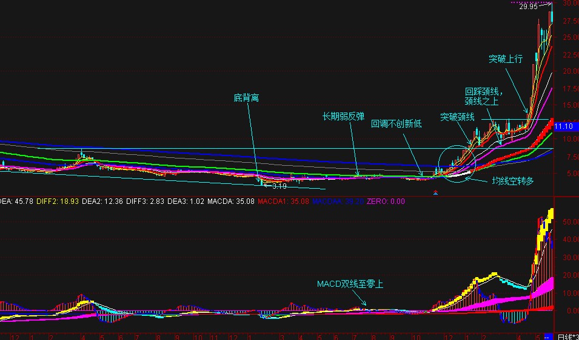Open the 日线 period selector

coord(567,336)
